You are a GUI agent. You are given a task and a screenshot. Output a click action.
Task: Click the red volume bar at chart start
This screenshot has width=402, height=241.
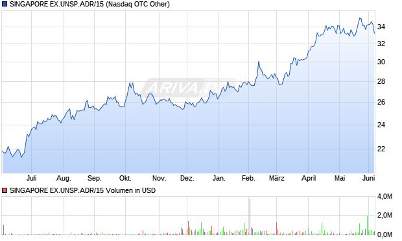point(4,230)
